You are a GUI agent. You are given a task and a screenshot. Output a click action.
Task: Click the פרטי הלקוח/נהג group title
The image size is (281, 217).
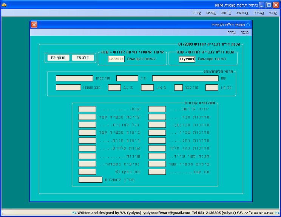click(x=218, y=72)
